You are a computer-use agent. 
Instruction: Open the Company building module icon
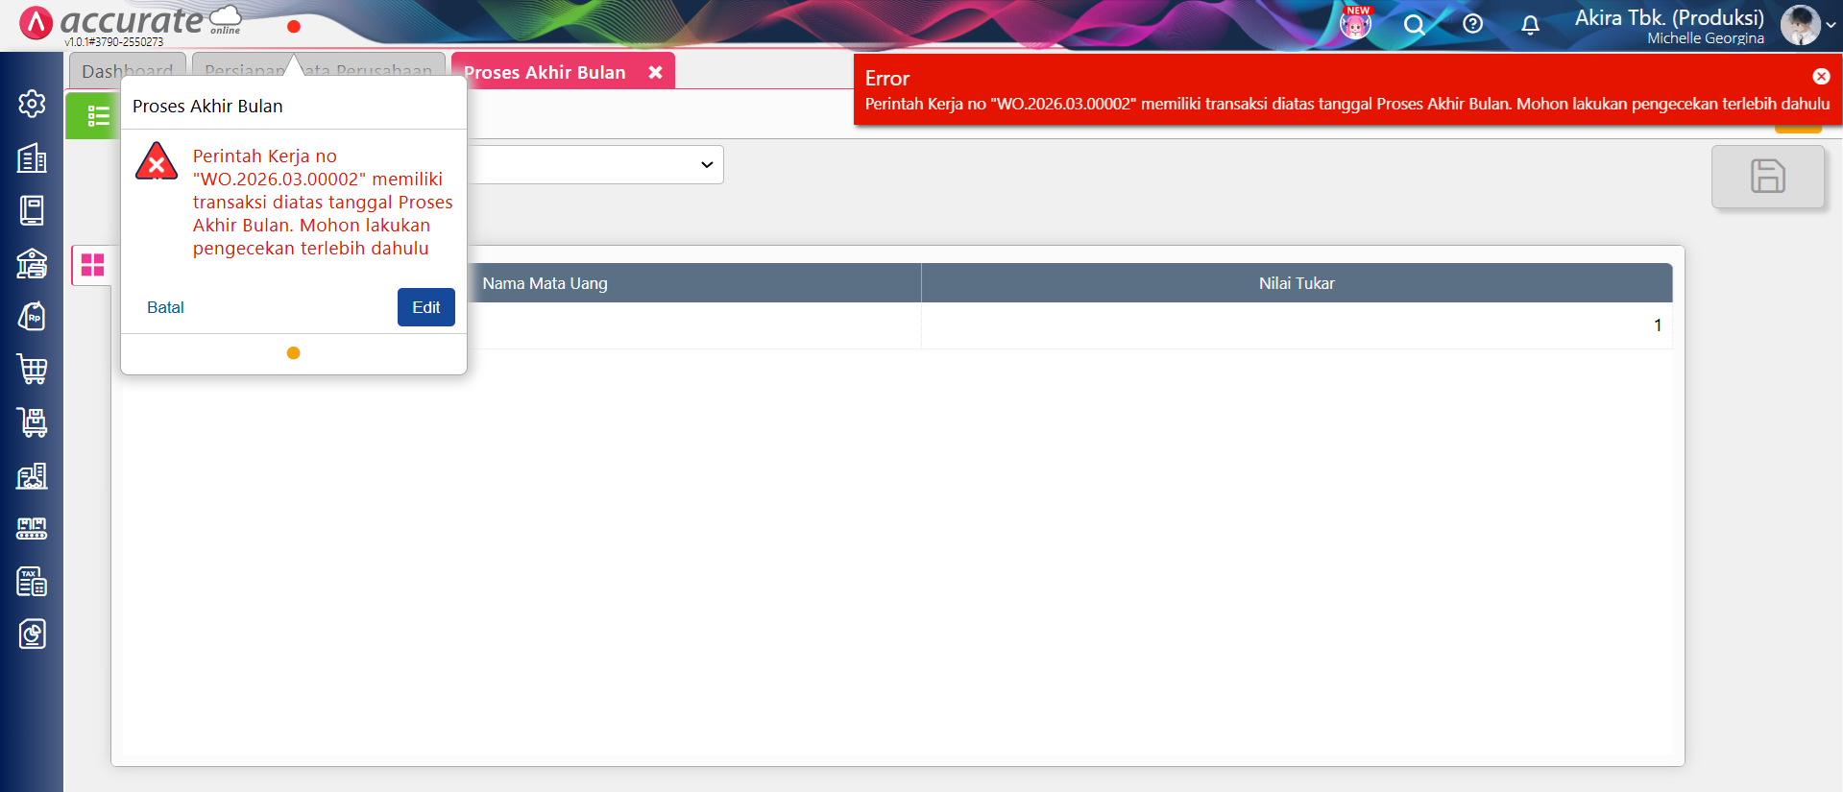32,158
